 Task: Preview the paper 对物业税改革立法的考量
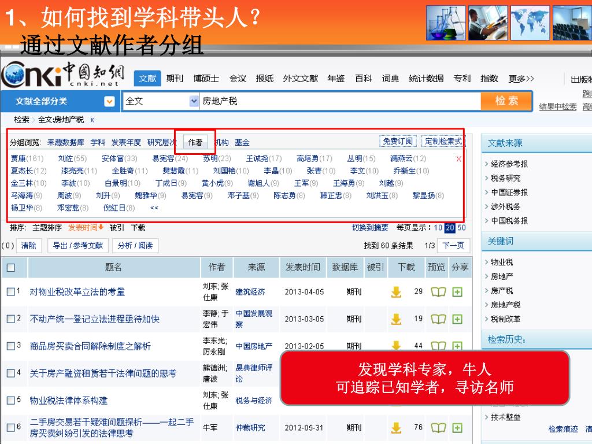(x=438, y=292)
